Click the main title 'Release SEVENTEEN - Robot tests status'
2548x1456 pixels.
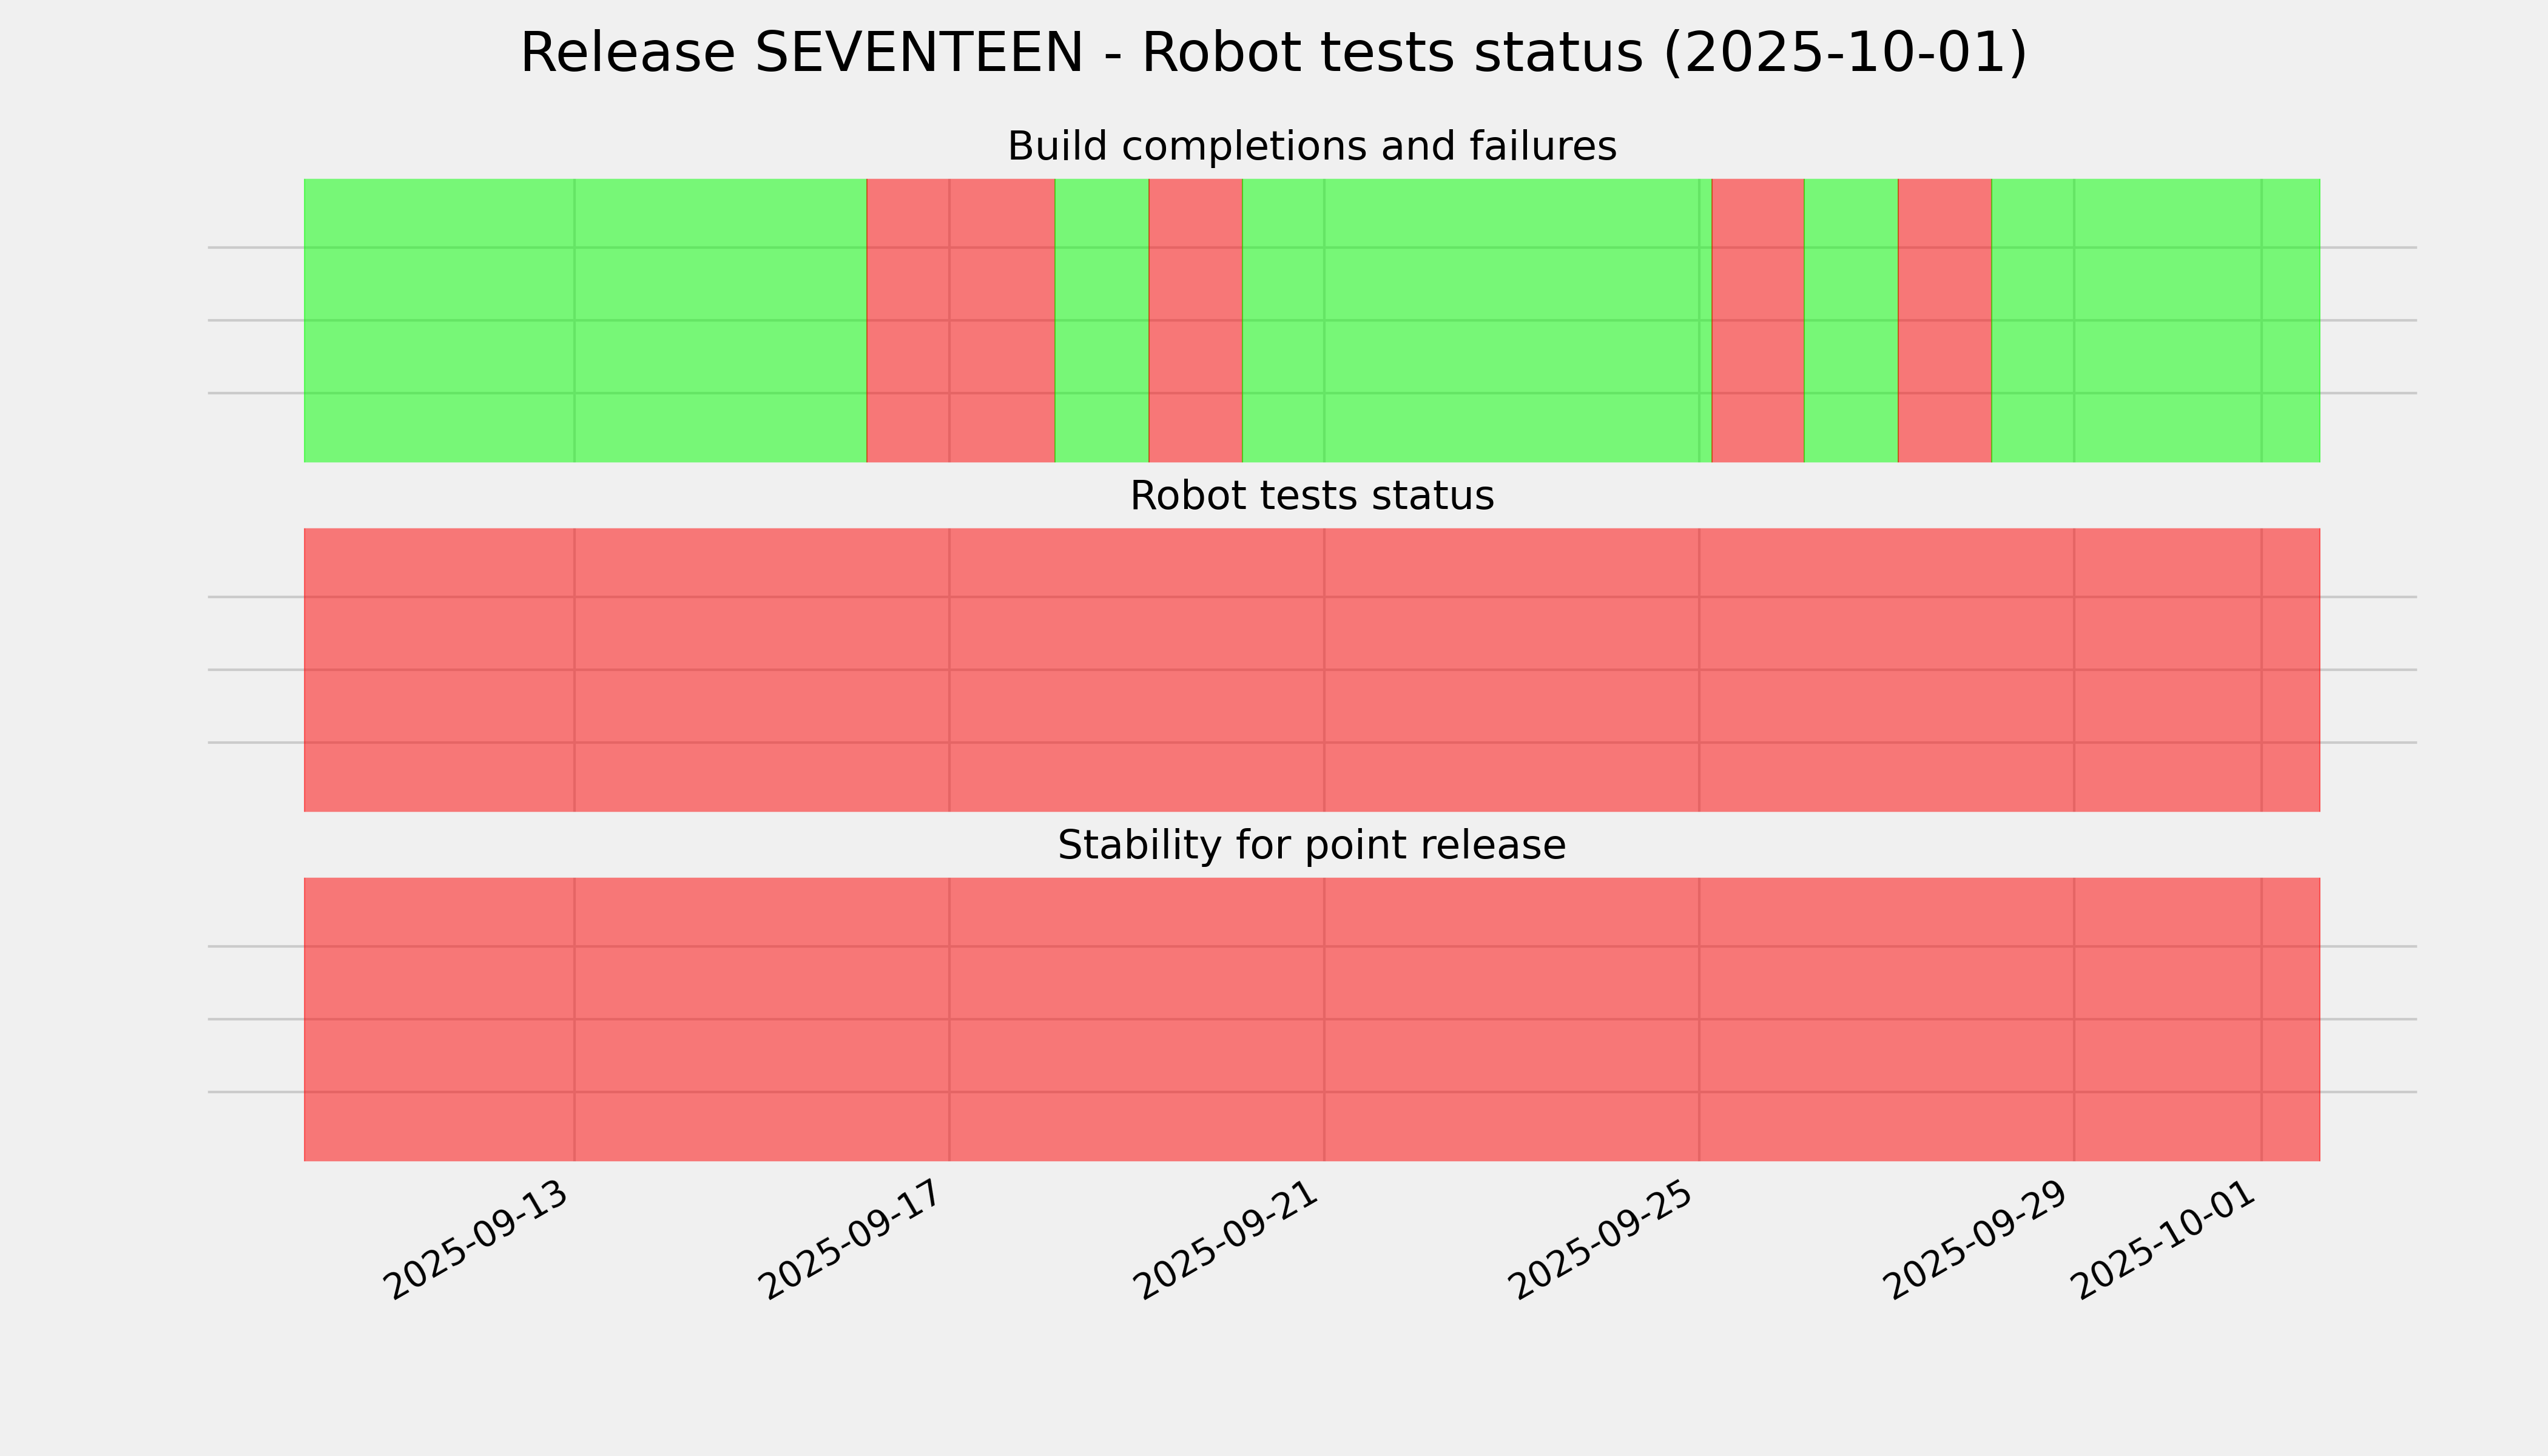[1273, 53]
